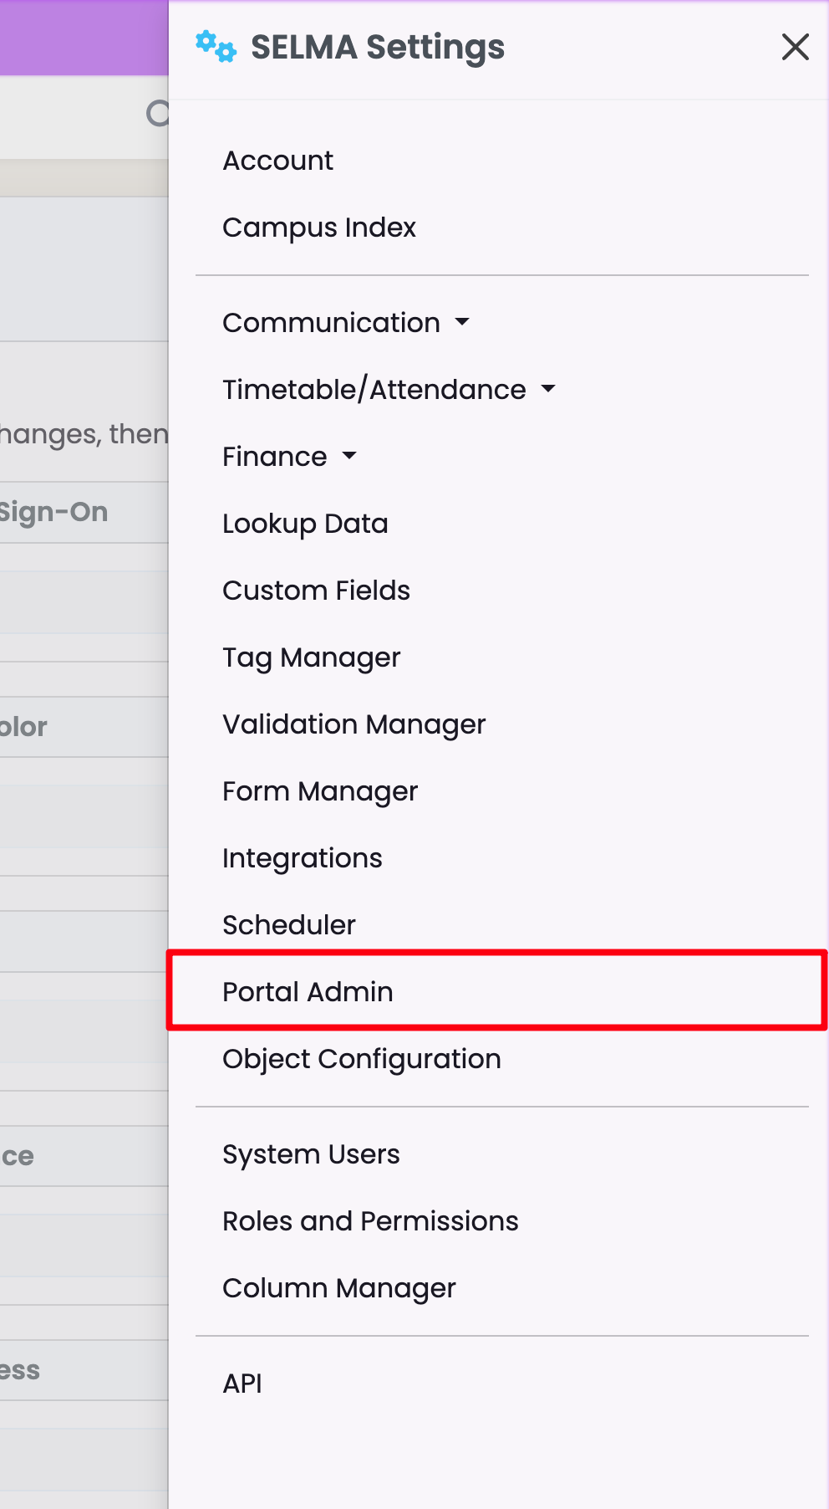
Task: Open the highlighted Portal Admin item
Action: 308,992
